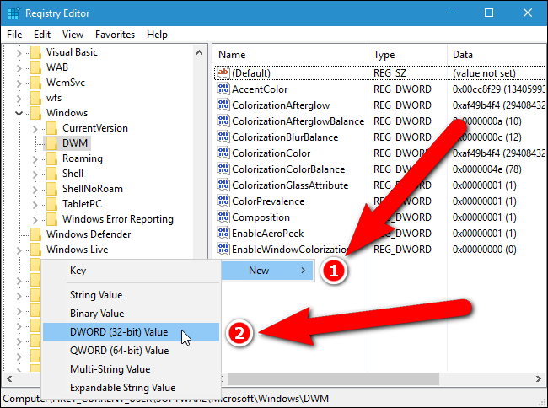Click the AccentColor DWORD icon
This screenshot has height=408, width=548.
tap(223, 89)
